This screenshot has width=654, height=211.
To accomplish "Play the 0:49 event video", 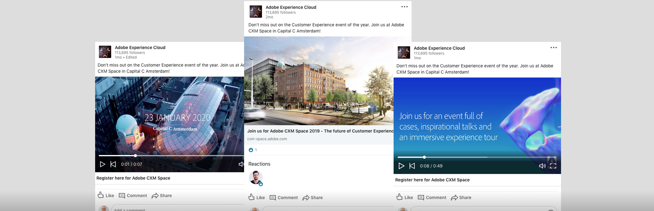I will (401, 166).
